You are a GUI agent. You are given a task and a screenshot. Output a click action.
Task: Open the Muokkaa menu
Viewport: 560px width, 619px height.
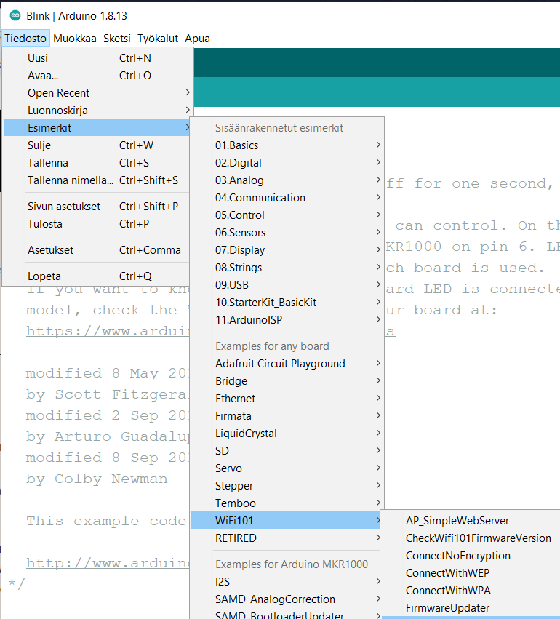click(75, 39)
